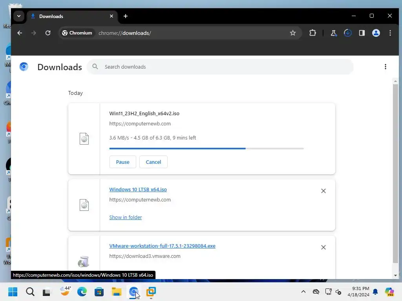Open the weather widget showing 44°
The width and height of the screenshot is (402, 301).
click(x=65, y=291)
